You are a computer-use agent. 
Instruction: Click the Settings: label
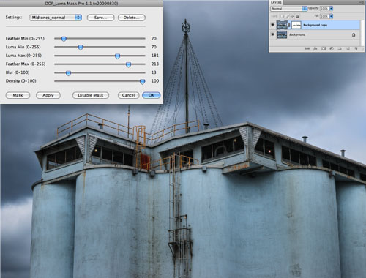[x=14, y=18]
